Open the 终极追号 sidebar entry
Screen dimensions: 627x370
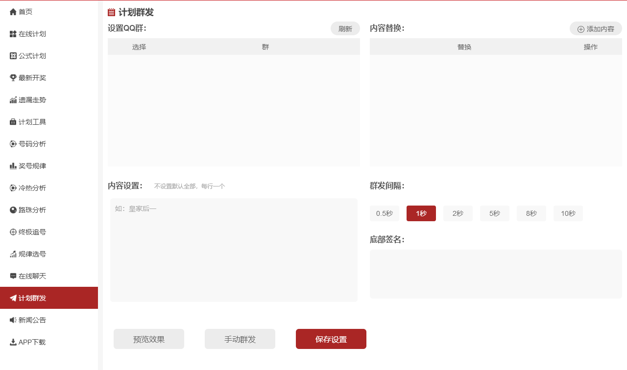pos(32,232)
